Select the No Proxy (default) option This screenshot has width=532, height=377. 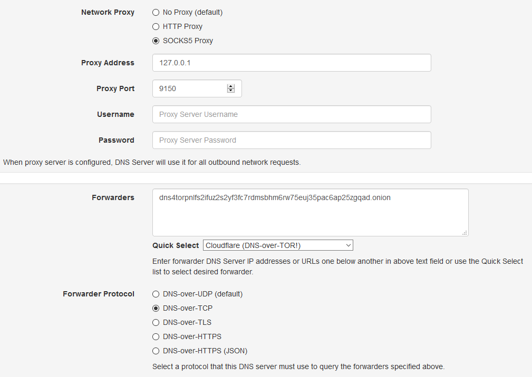156,13
